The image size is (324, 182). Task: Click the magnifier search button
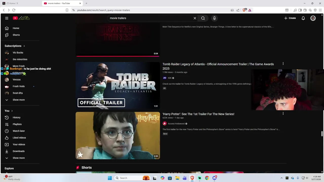(203, 18)
